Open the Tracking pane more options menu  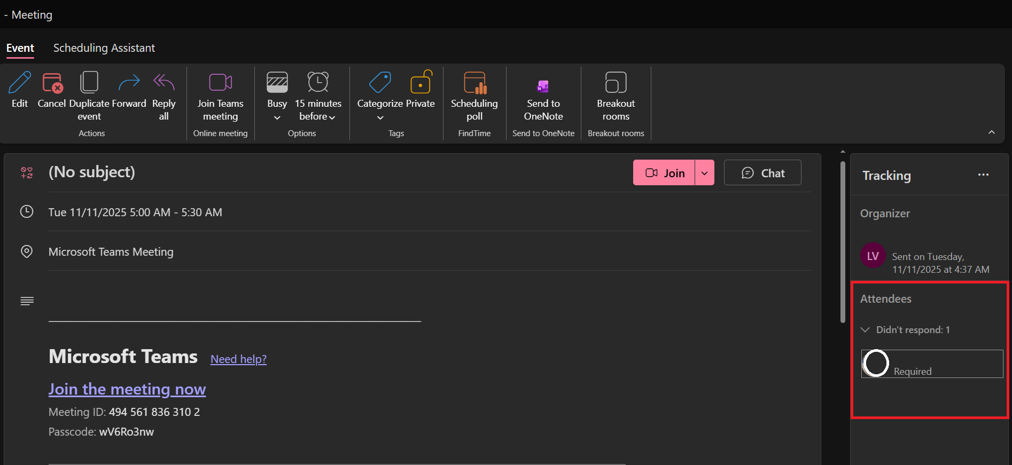(983, 175)
